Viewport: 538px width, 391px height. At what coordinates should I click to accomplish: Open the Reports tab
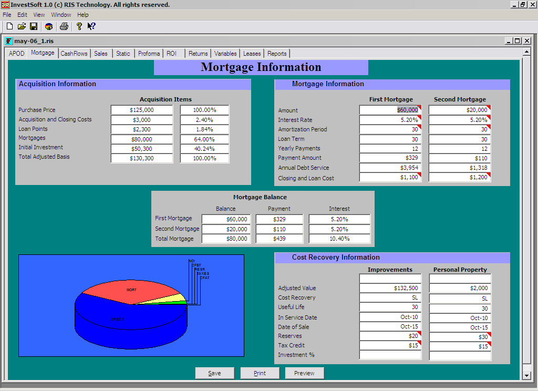[x=277, y=54]
